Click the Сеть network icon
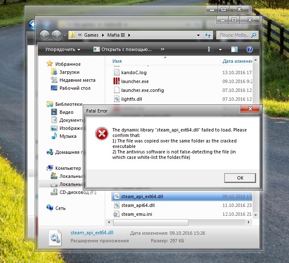289x263 pixels. [50, 208]
